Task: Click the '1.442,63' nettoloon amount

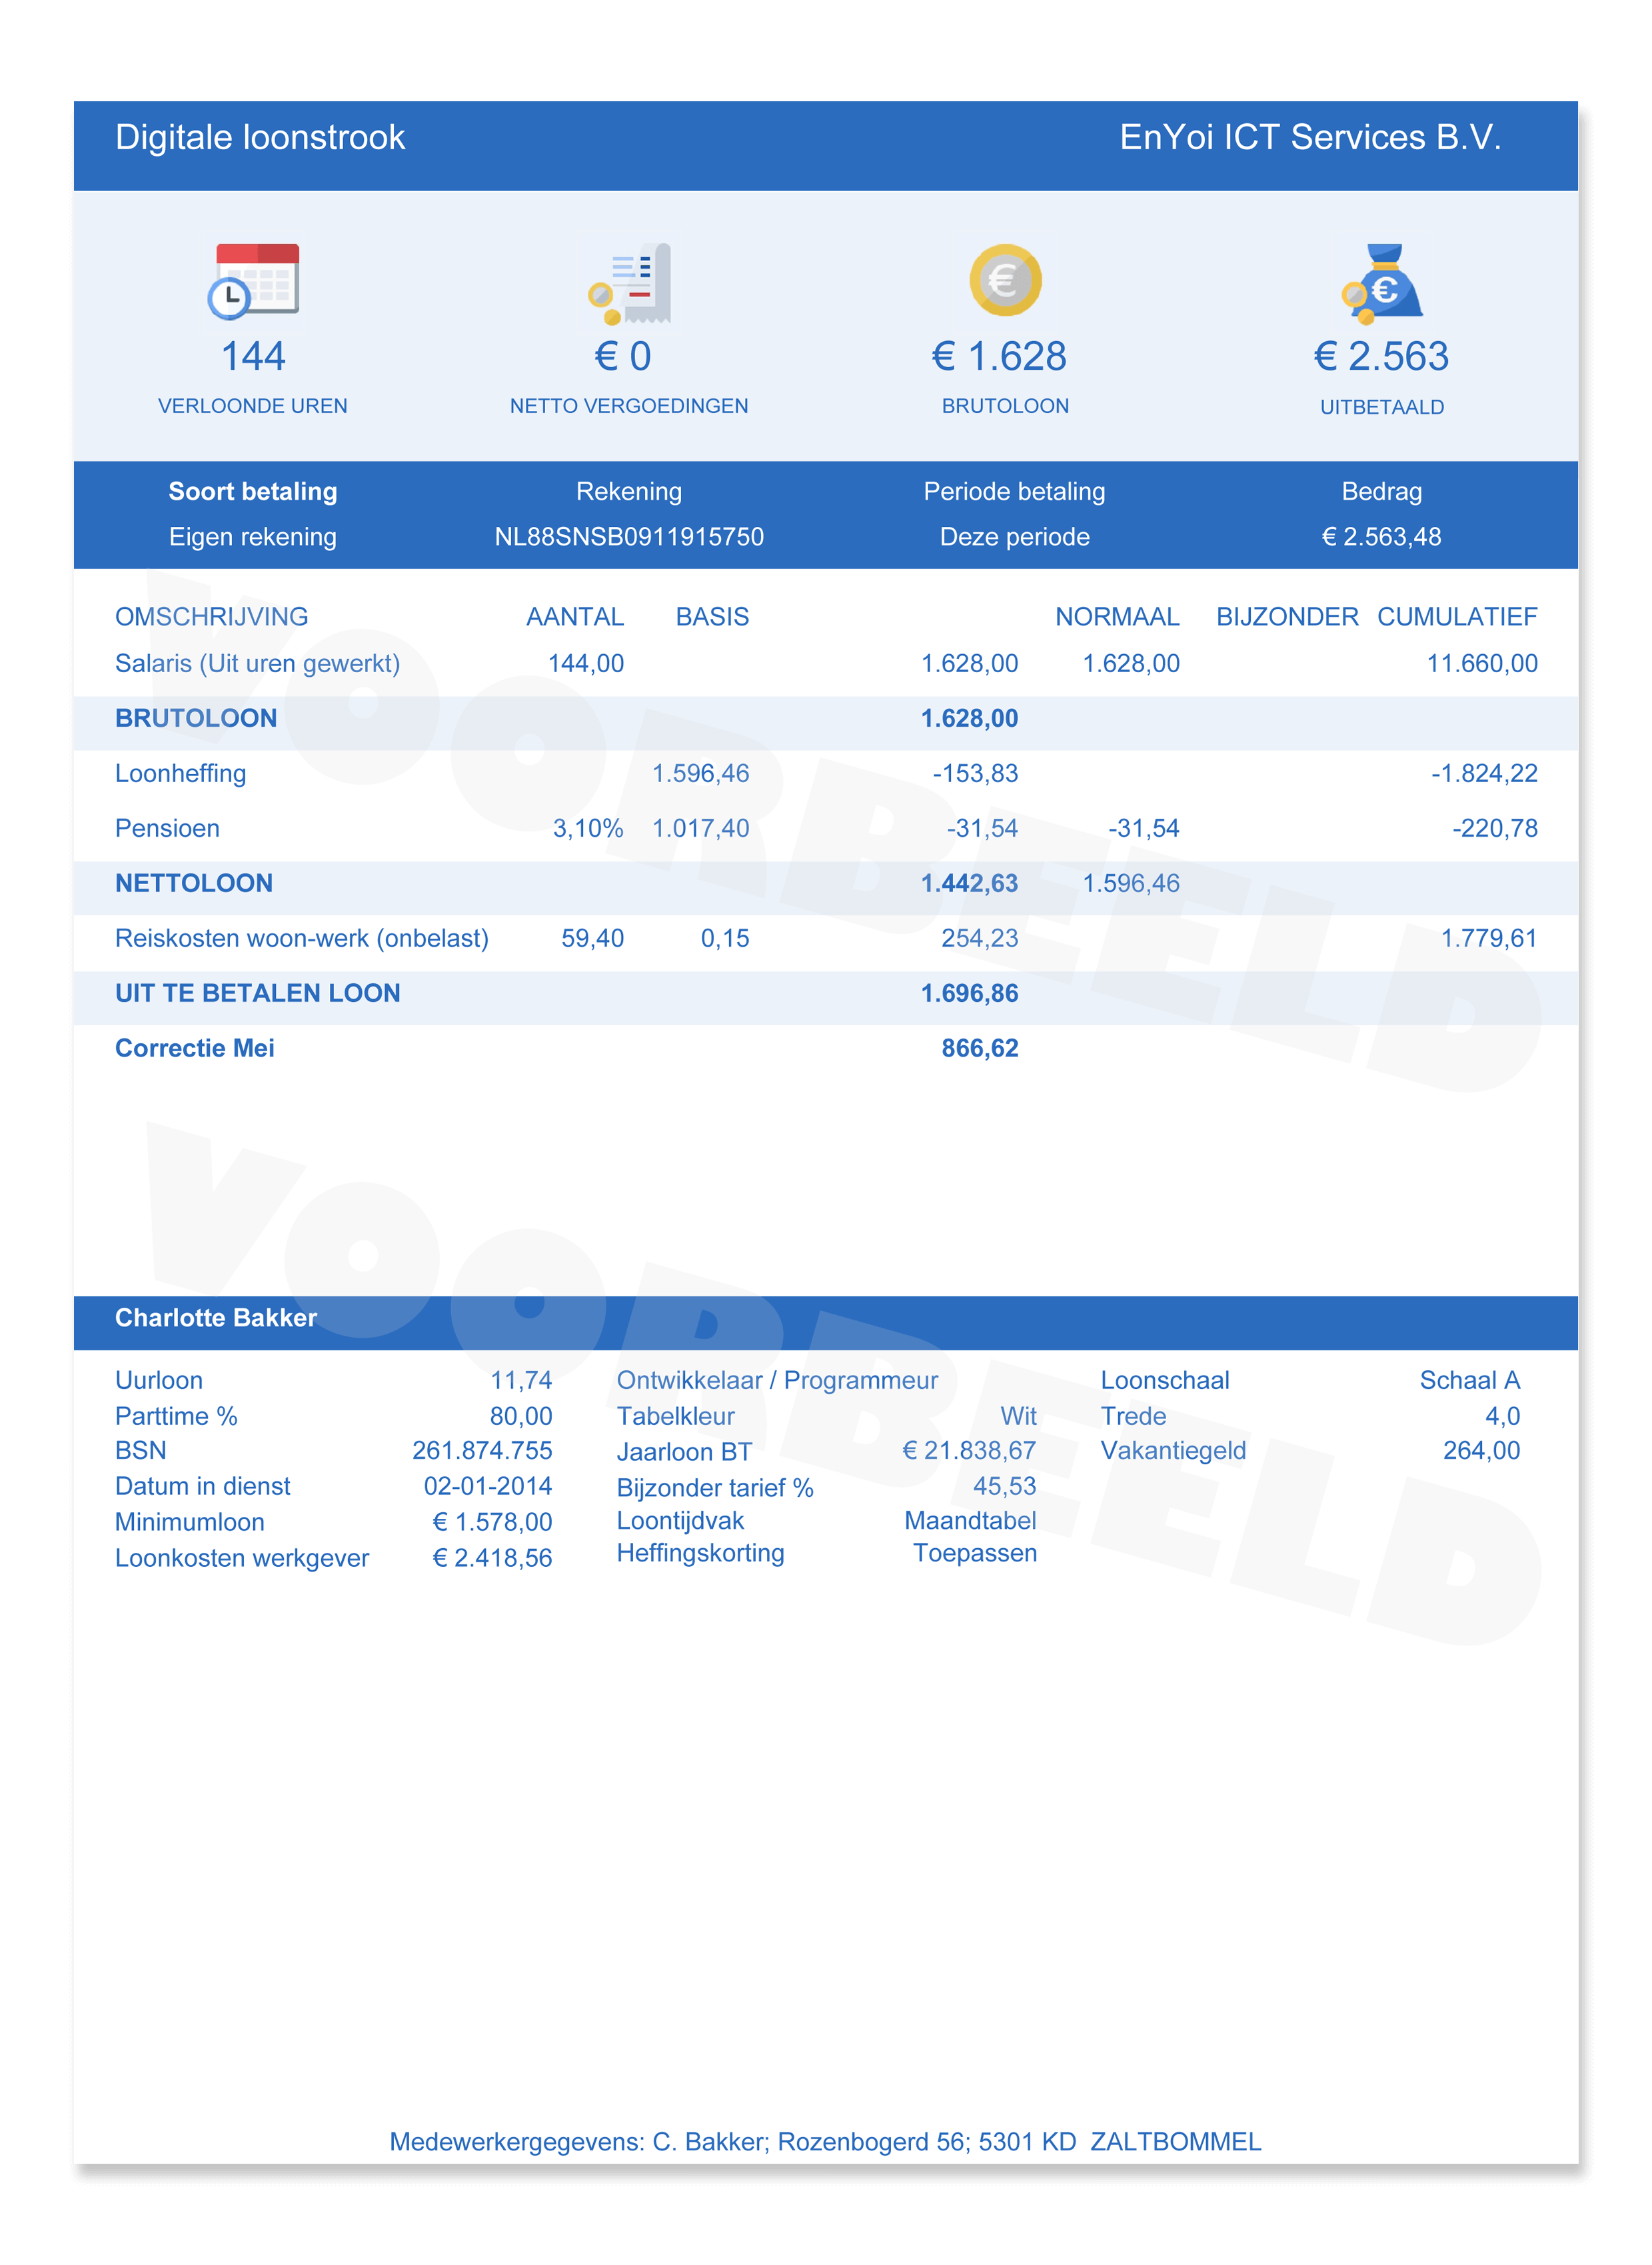Action: 969,883
